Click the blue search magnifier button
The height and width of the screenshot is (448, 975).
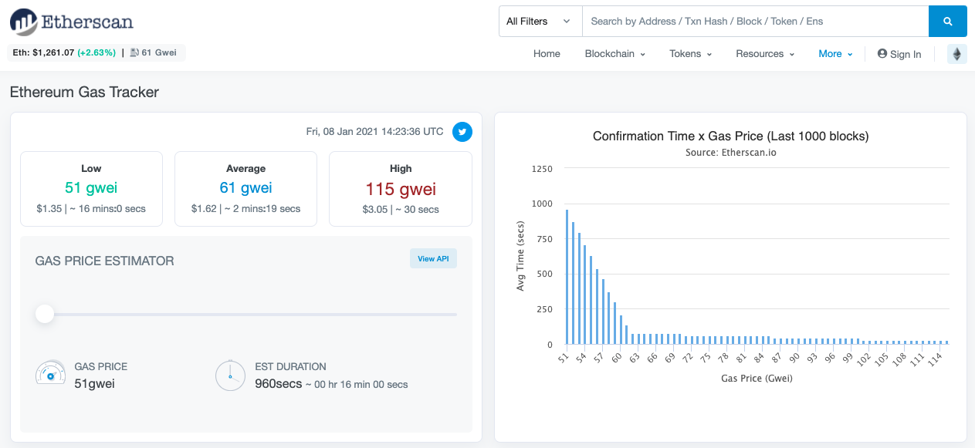(x=948, y=22)
